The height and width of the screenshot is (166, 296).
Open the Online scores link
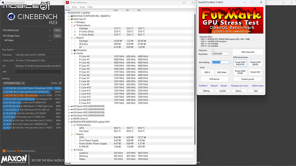tap(258, 86)
